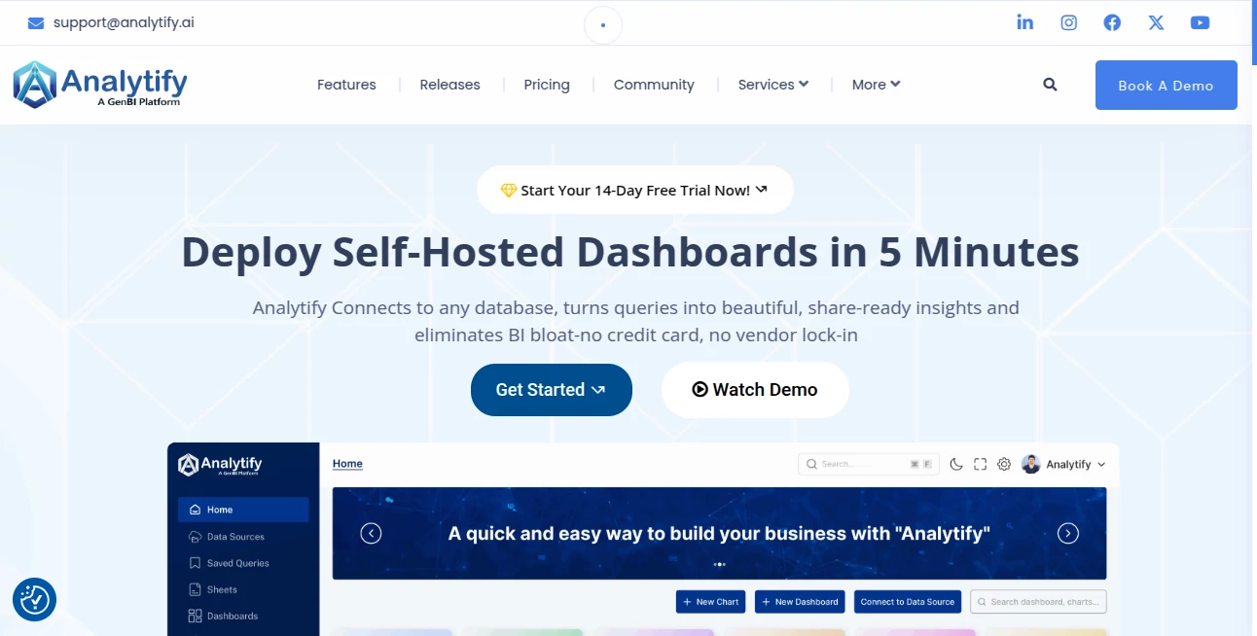Open the accessibility widget icon bottom left
1257x636 pixels.
point(34,600)
